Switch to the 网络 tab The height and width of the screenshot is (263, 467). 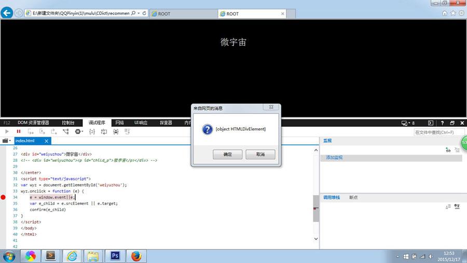[x=119, y=123]
